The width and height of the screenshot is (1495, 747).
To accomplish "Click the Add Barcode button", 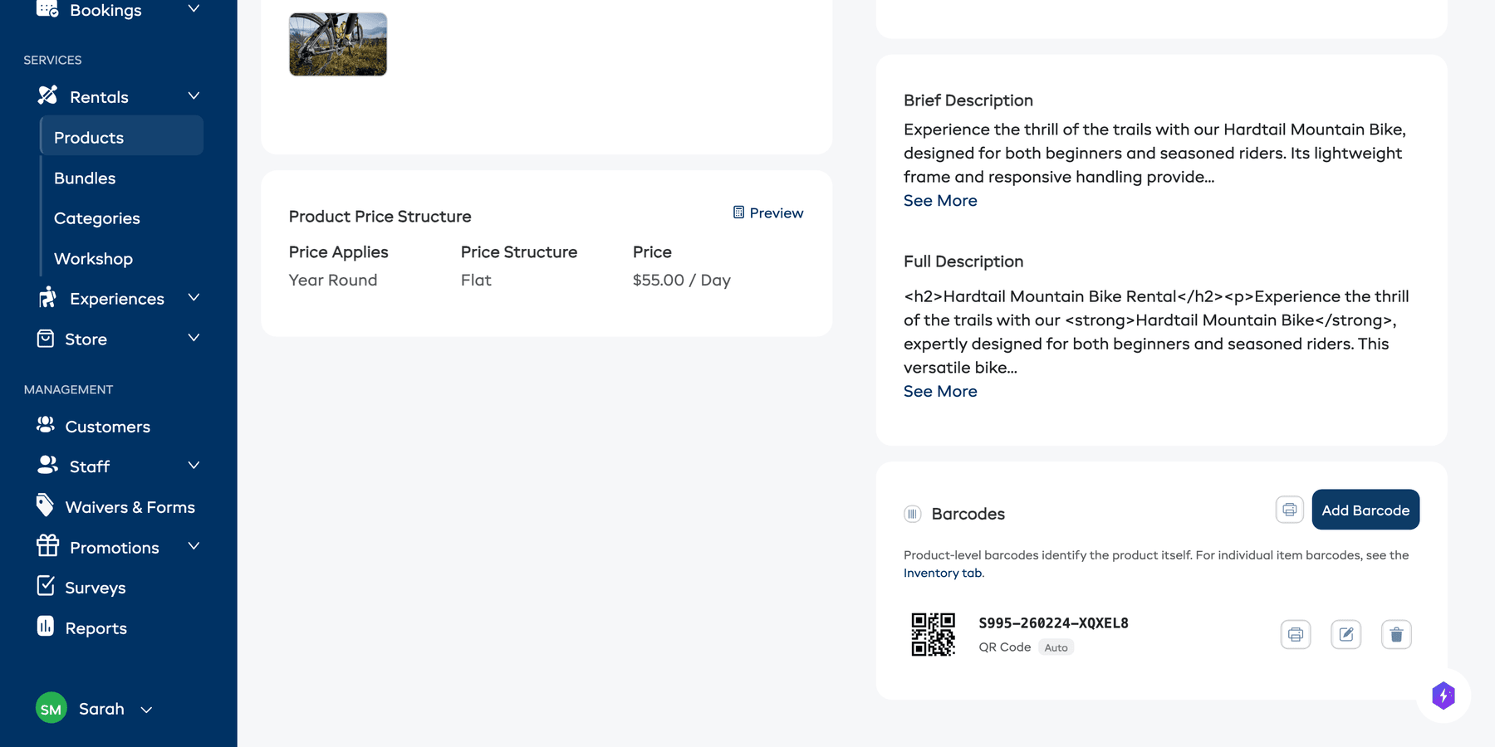I will coord(1365,510).
